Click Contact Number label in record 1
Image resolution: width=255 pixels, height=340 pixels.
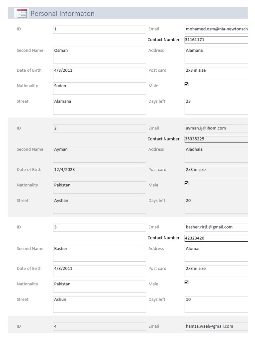tap(163, 40)
